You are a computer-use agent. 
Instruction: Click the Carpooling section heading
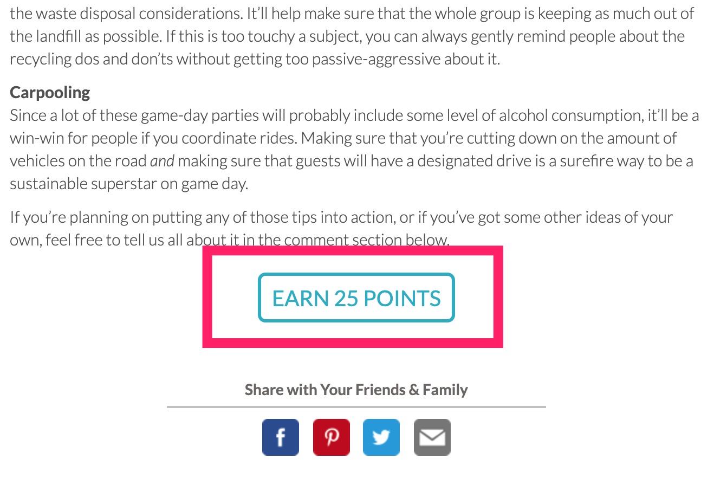click(50, 93)
